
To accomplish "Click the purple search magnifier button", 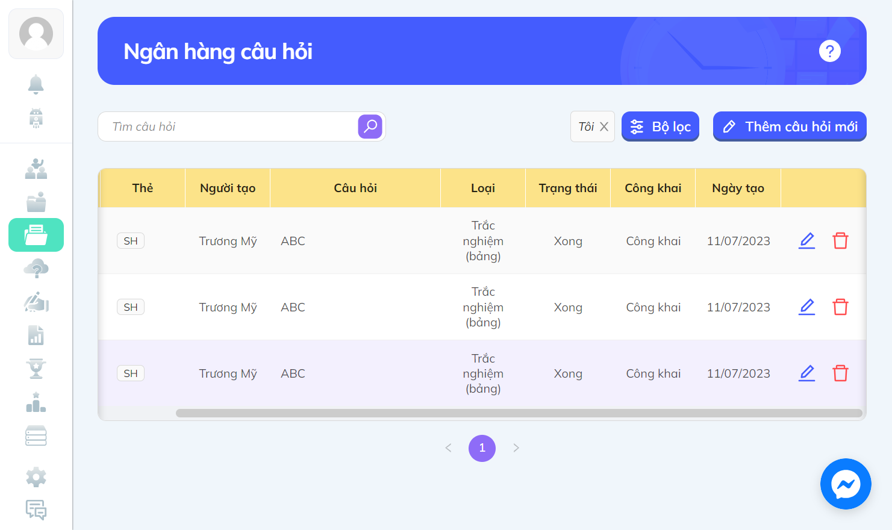I will tap(370, 126).
